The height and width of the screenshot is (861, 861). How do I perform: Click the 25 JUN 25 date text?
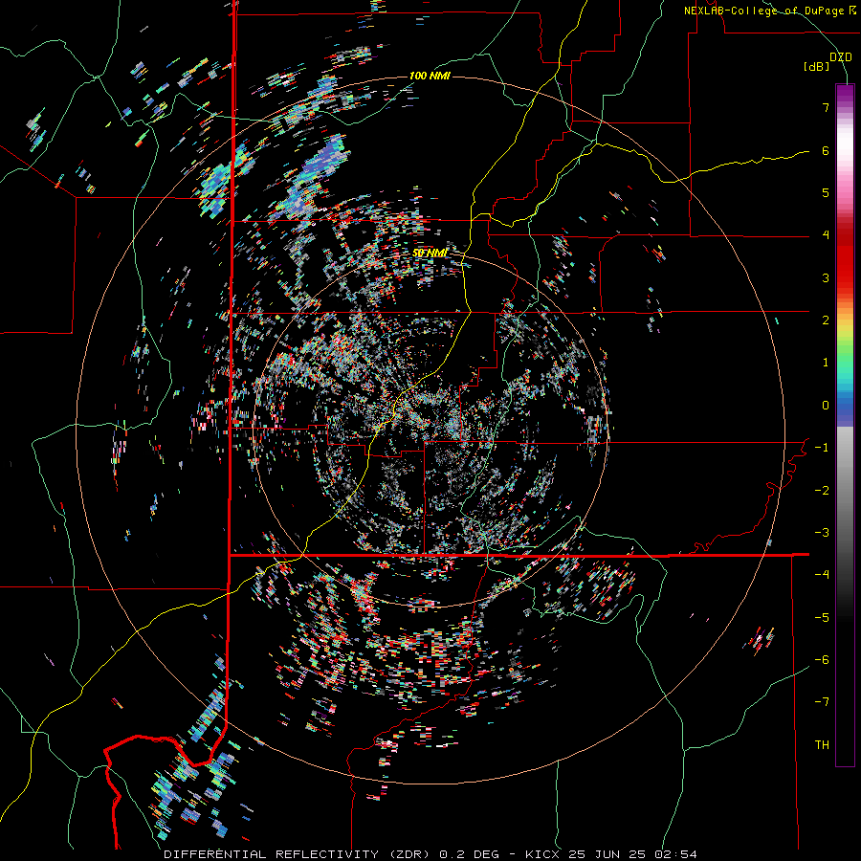[x=607, y=854]
